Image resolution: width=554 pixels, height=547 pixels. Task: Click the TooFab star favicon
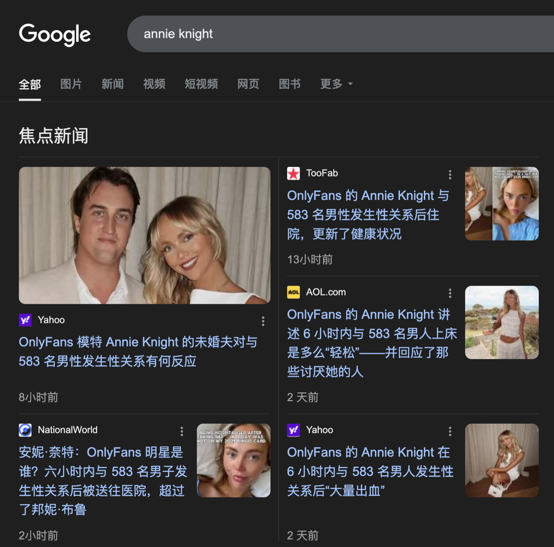(x=294, y=173)
